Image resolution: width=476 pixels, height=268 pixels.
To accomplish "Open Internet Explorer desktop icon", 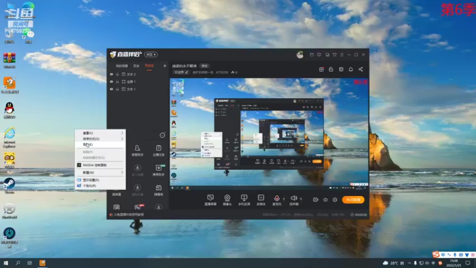I will click(x=10, y=138).
